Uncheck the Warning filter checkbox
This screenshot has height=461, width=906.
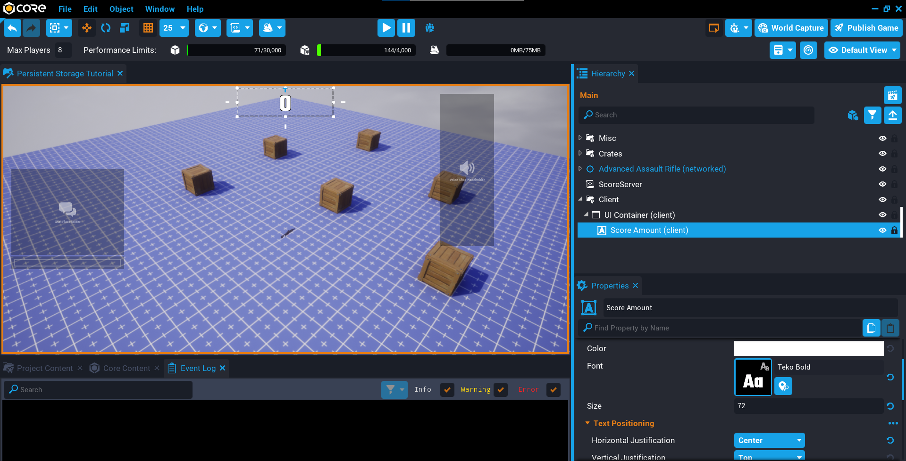[501, 390]
